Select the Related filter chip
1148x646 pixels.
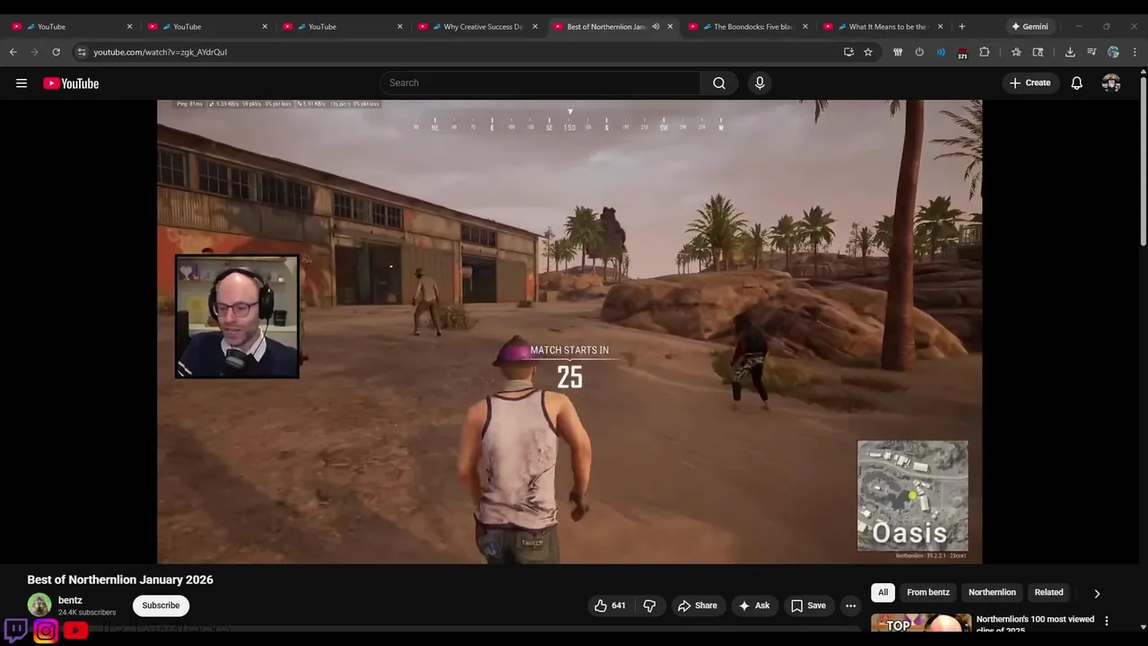(x=1048, y=592)
